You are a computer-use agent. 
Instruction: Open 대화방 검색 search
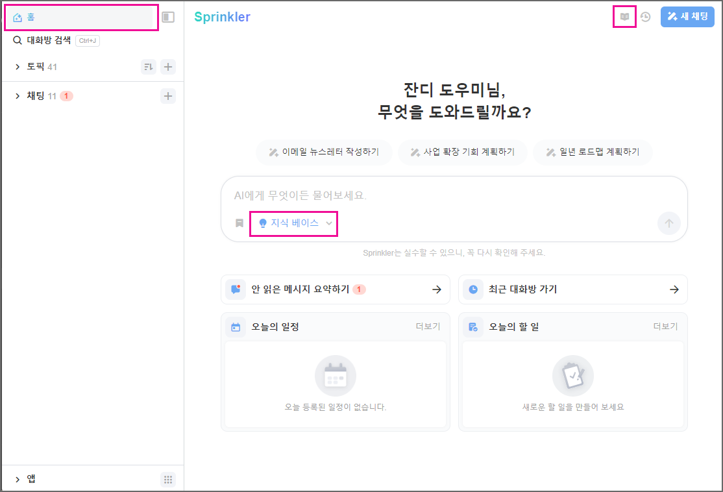click(49, 40)
